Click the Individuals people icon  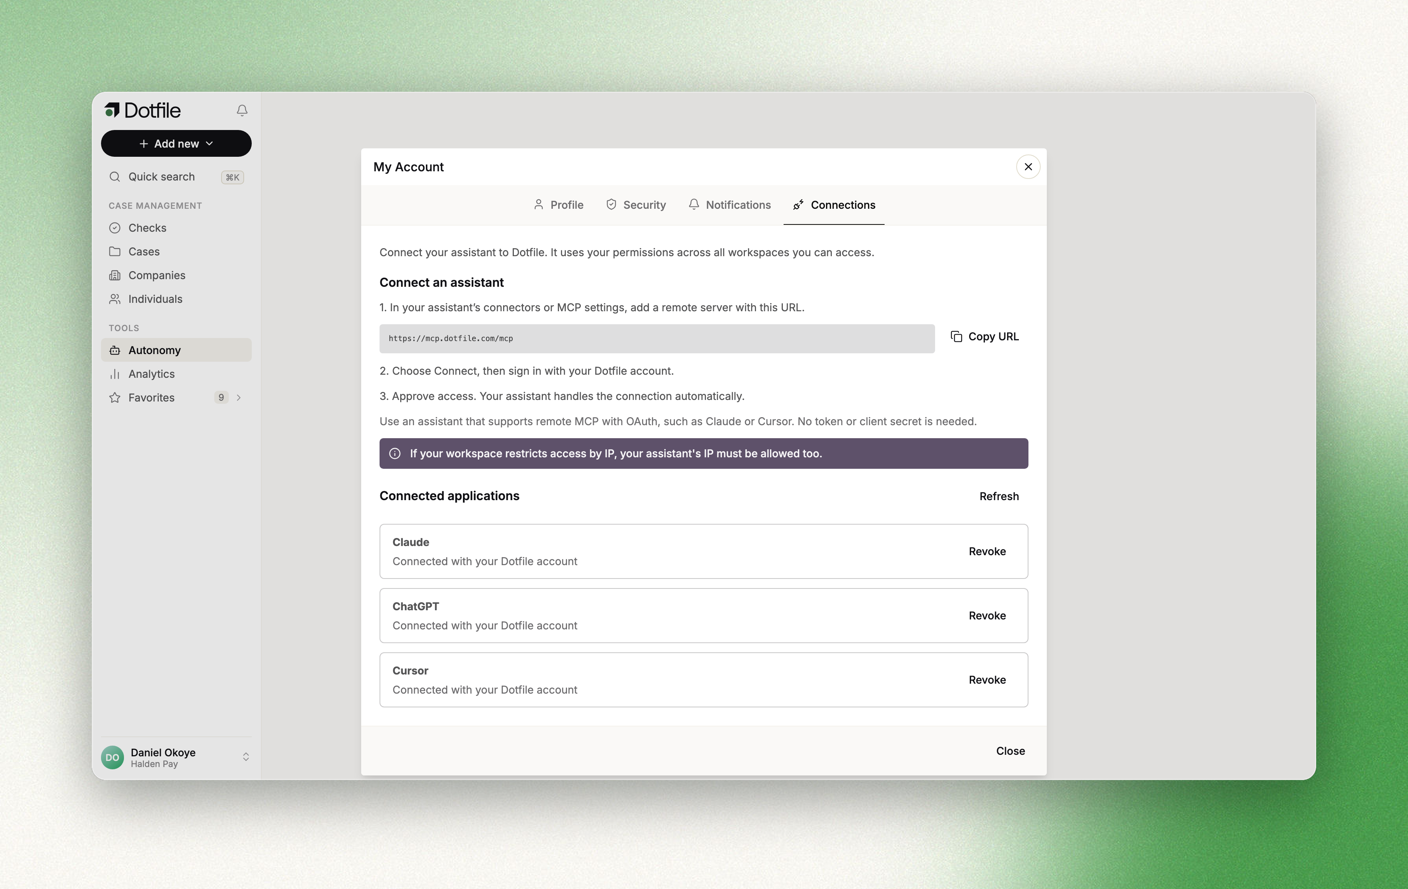pyautogui.click(x=115, y=299)
